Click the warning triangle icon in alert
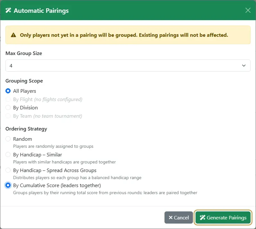The width and height of the screenshot is (256, 229). pyautogui.click(x=13, y=35)
